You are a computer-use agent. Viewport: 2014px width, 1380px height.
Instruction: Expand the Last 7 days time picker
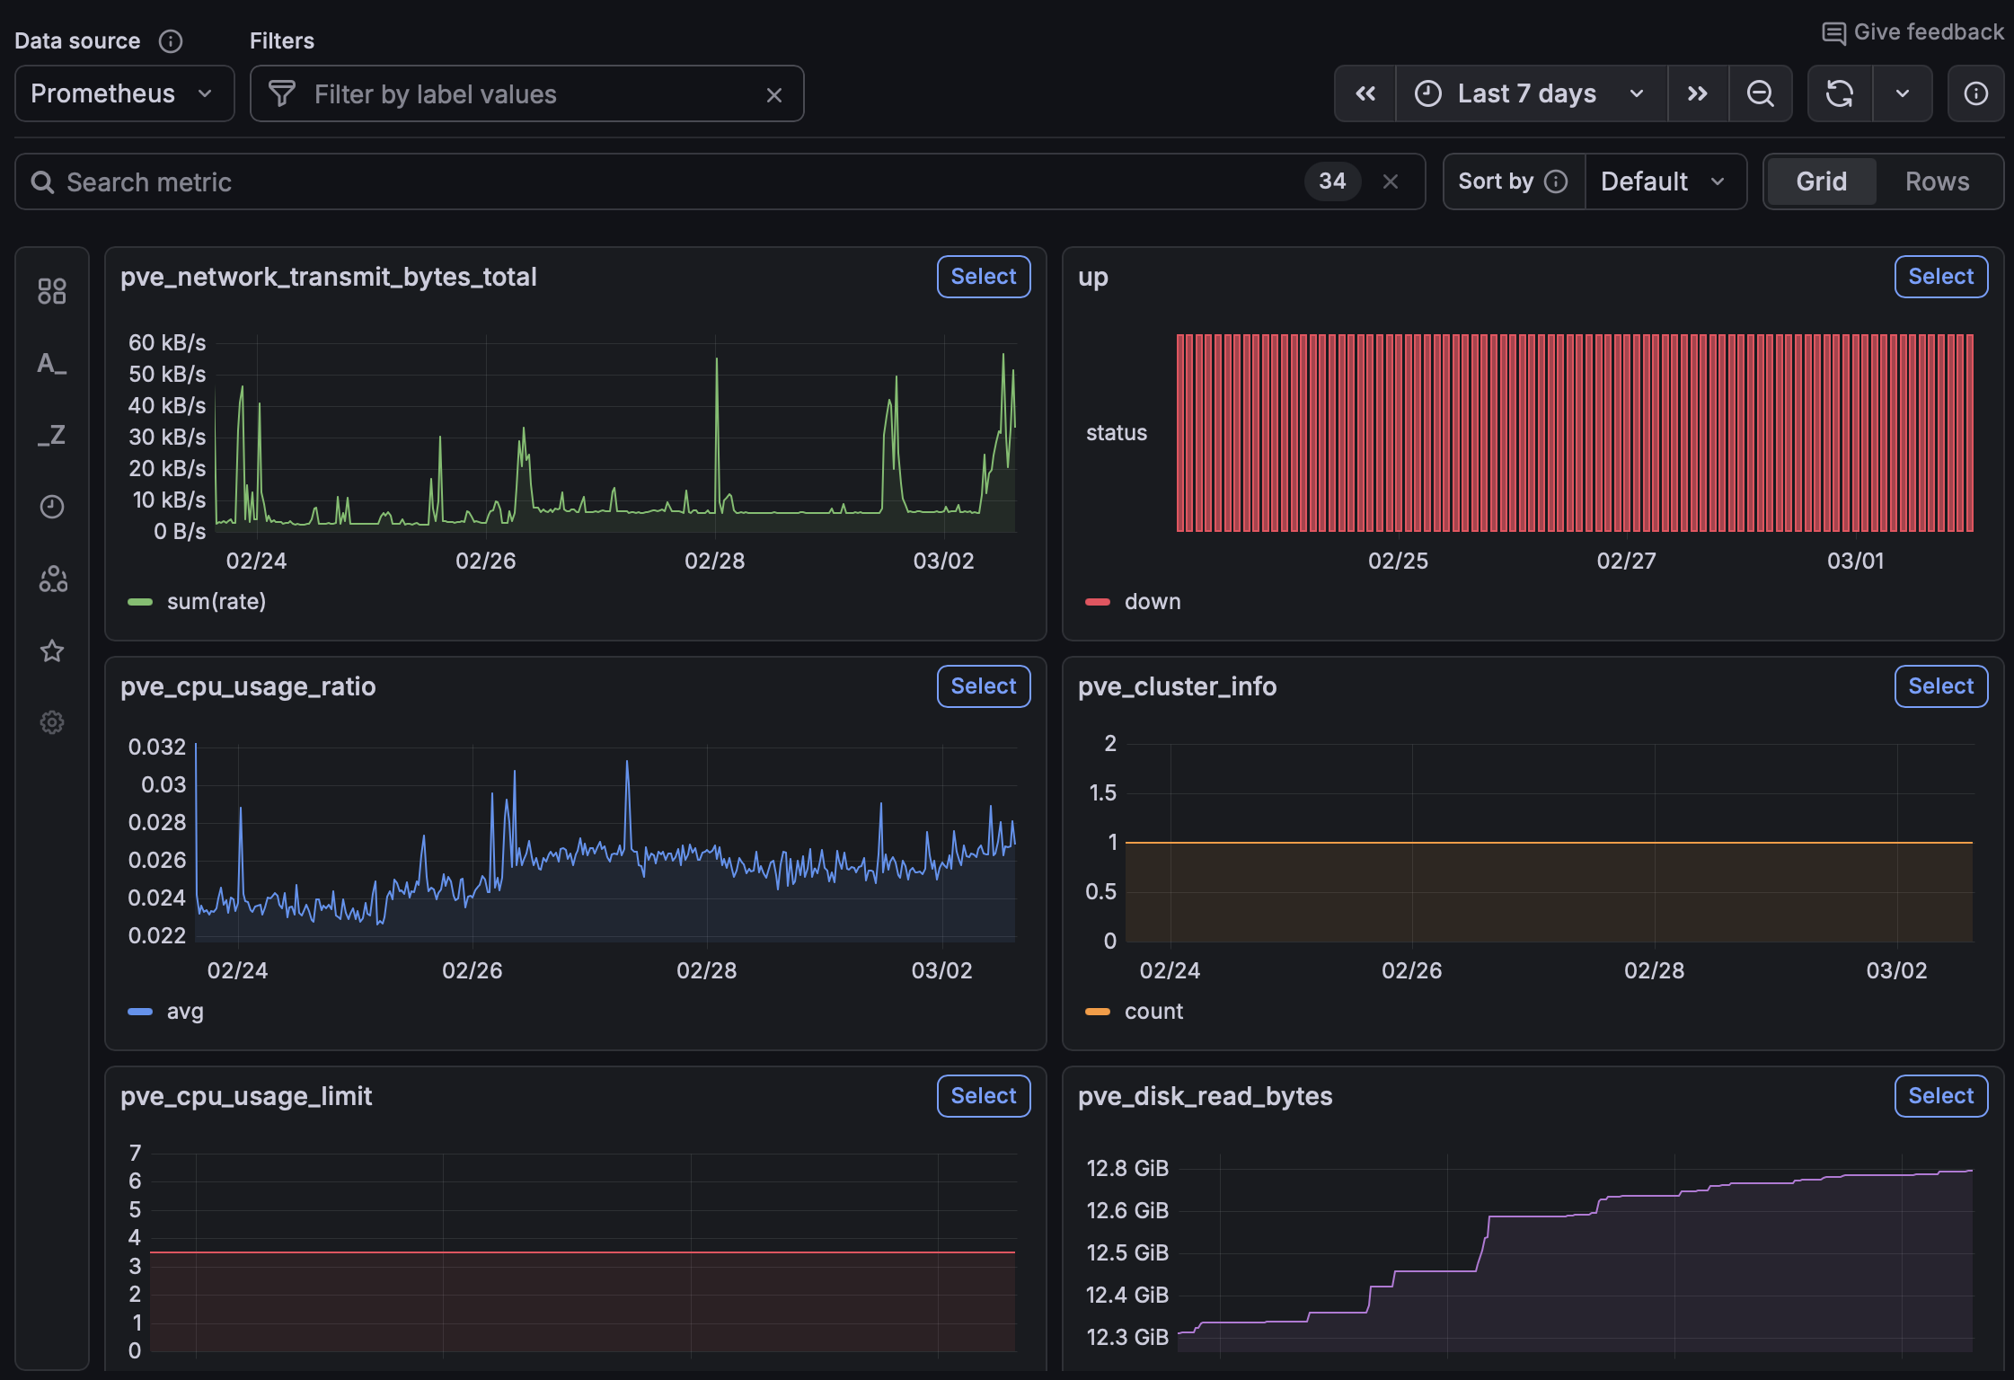(1530, 93)
